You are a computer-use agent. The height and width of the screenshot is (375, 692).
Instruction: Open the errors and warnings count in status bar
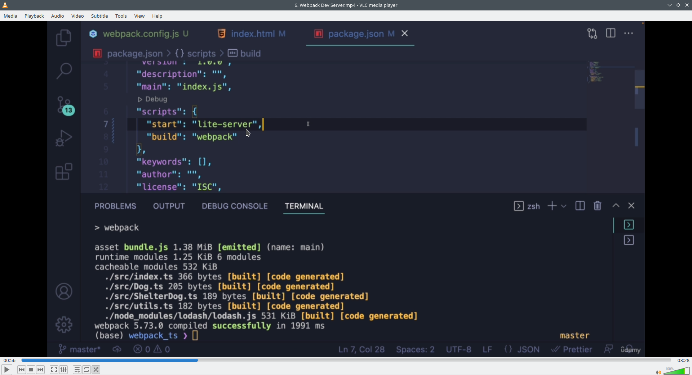[152, 349]
